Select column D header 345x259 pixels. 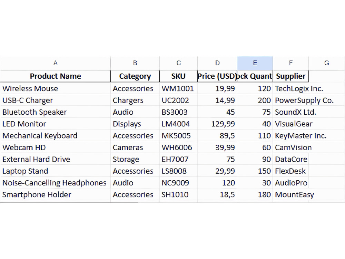click(x=217, y=63)
